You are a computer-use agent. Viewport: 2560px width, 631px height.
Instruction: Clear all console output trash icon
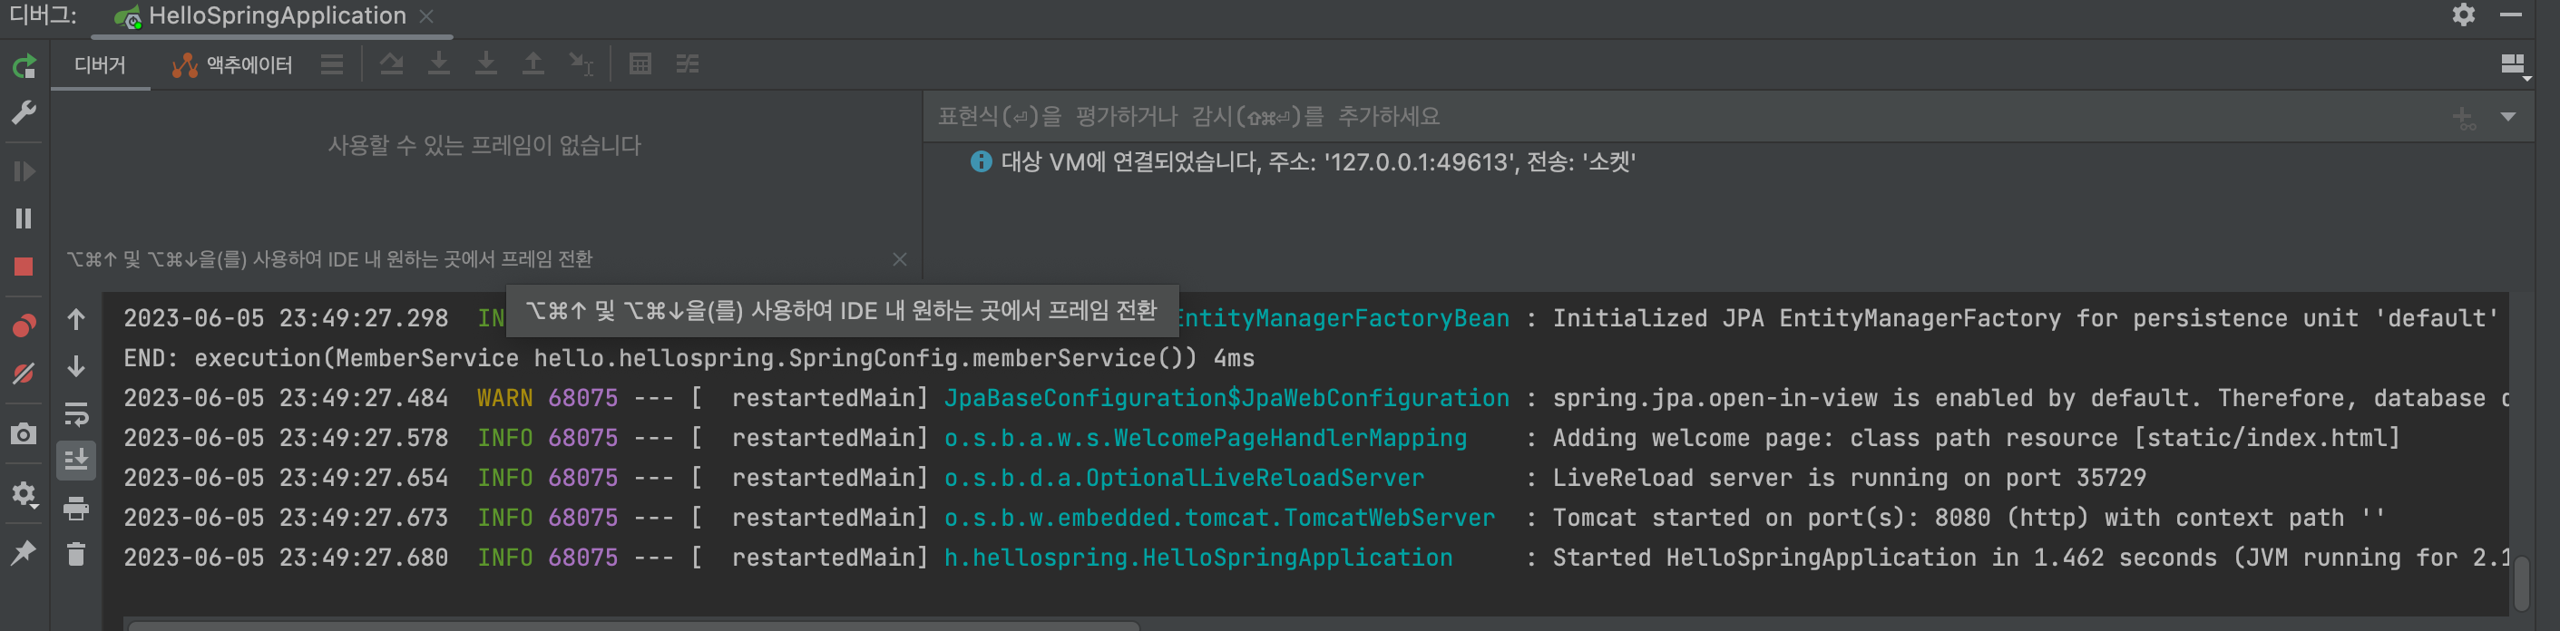pos(76,555)
